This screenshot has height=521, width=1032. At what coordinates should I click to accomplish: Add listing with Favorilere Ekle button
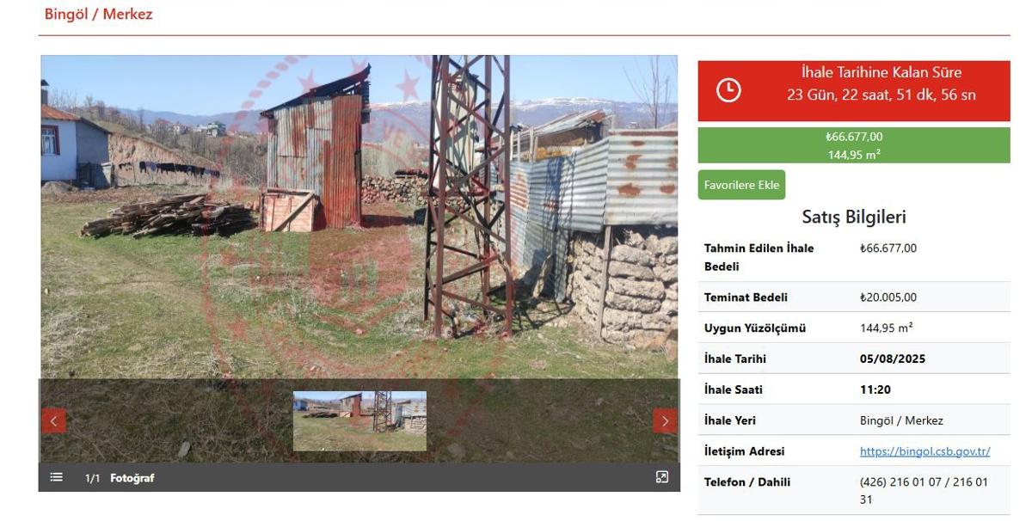(x=741, y=185)
